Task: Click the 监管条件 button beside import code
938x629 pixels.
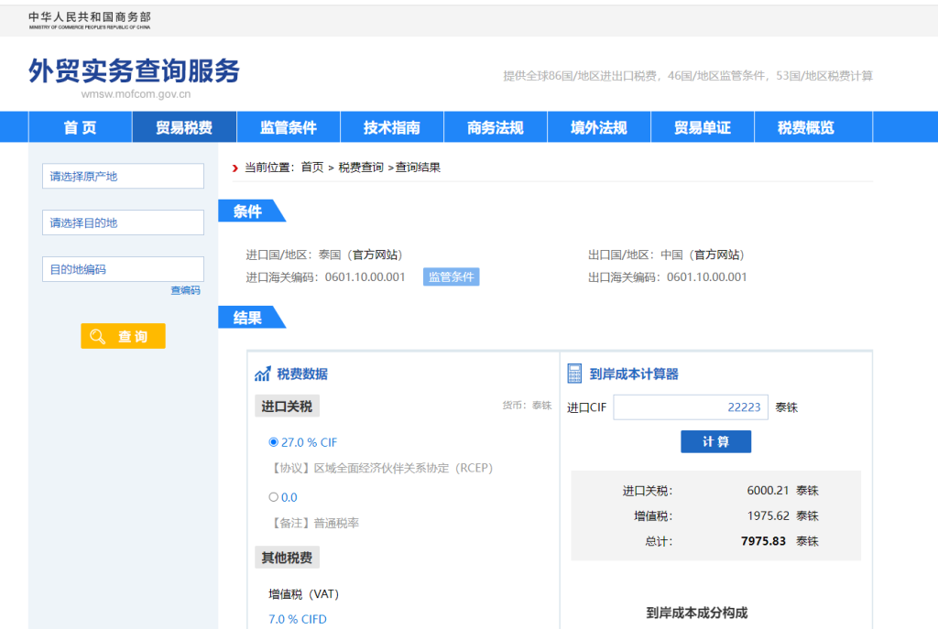Action: pos(451,277)
